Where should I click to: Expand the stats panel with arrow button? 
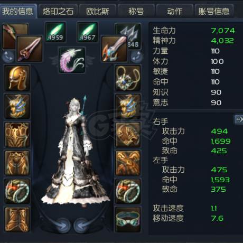click(x=239, y=119)
